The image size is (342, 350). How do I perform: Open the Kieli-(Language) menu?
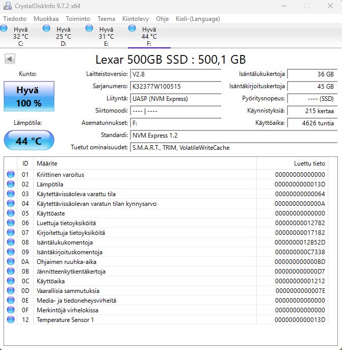[198, 19]
